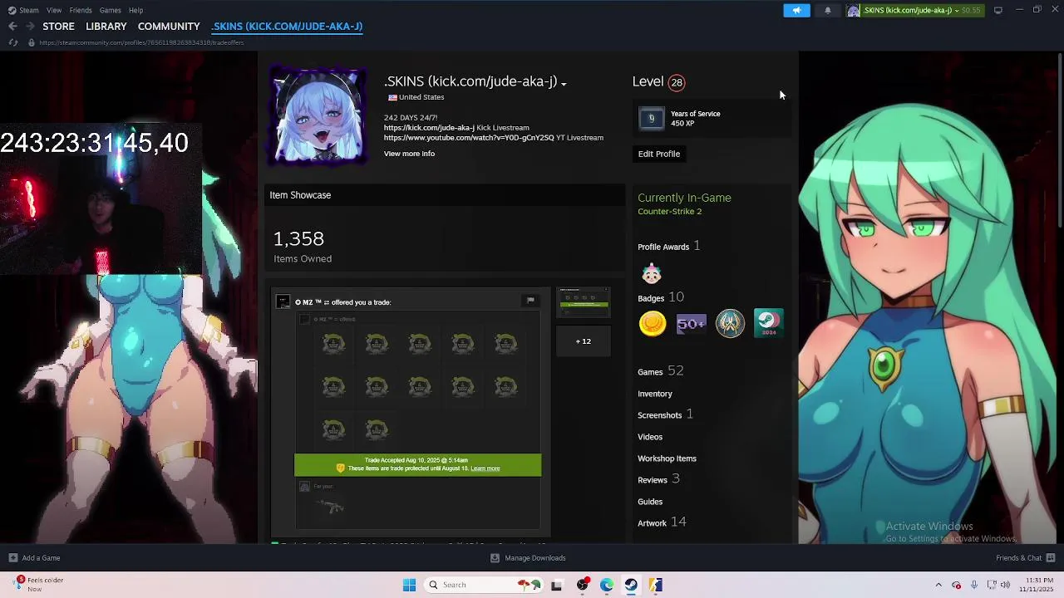The width and height of the screenshot is (1064, 598).
Task: Switch to Big Picture mode icon
Action: (x=997, y=10)
